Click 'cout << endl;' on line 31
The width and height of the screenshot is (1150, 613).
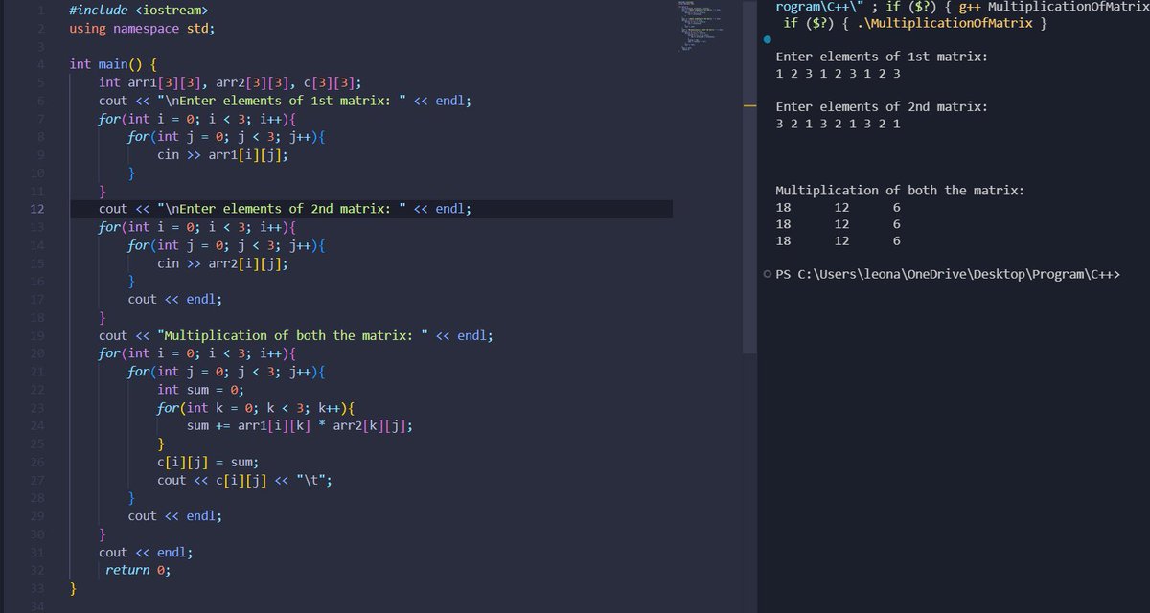click(x=146, y=552)
